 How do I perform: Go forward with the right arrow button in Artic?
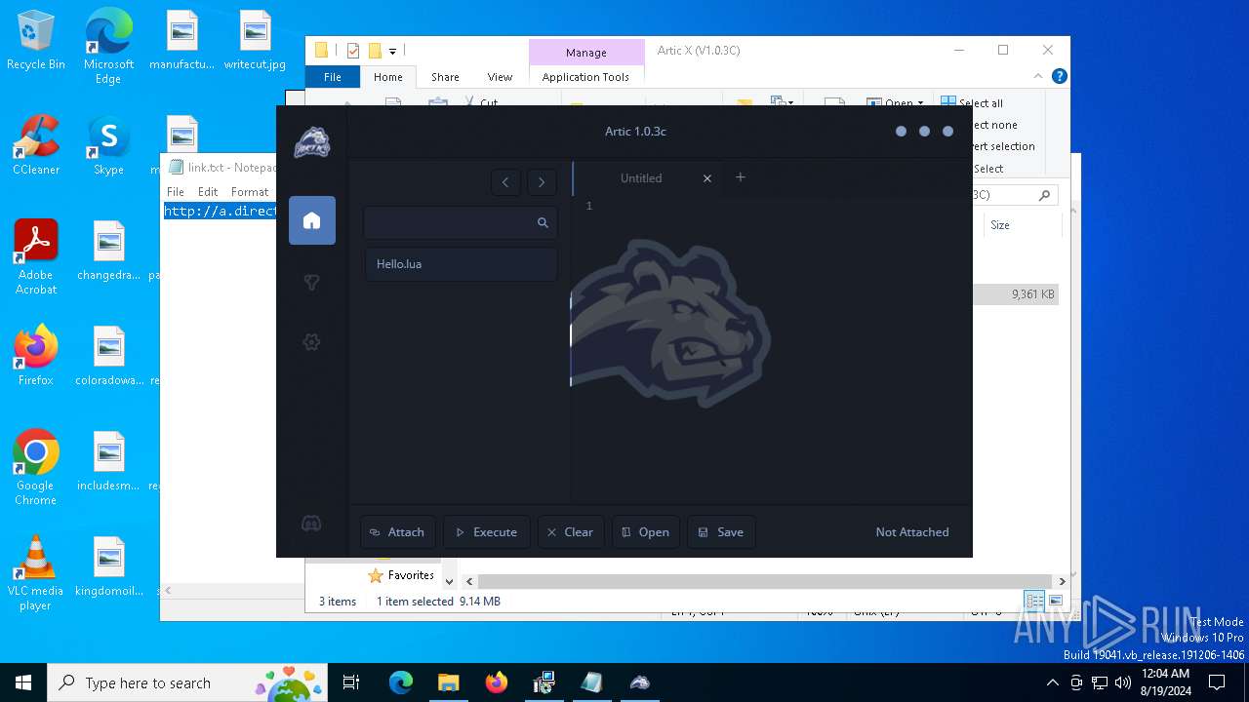[542, 182]
